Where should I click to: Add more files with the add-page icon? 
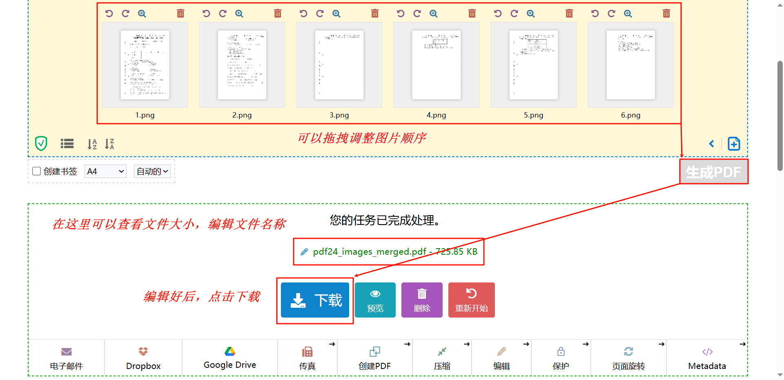click(734, 144)
